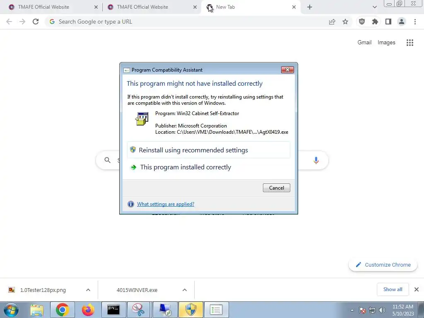The width and height of the screenshot is (424, 318).
Task: Show hidden system tray icons
Action: 352,310
